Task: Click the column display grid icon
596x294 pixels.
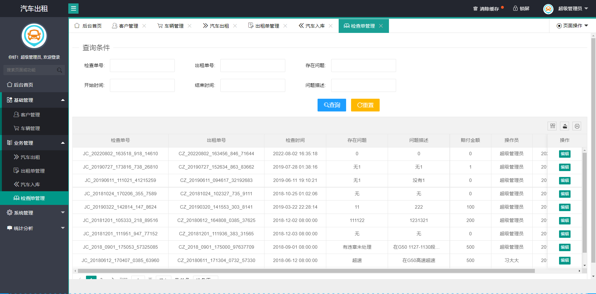Action: click(x=553, y=126)
